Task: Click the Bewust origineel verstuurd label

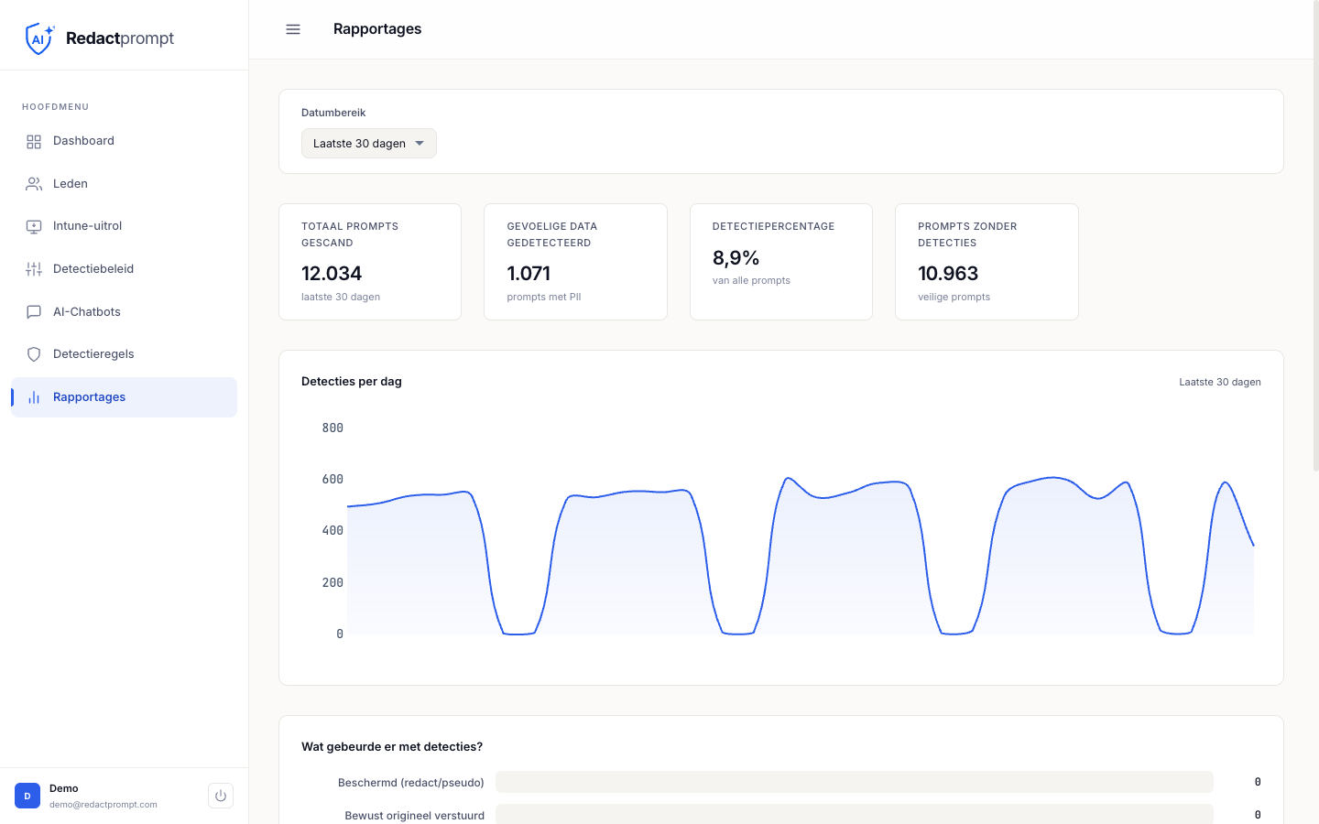Action: (414, 816)
